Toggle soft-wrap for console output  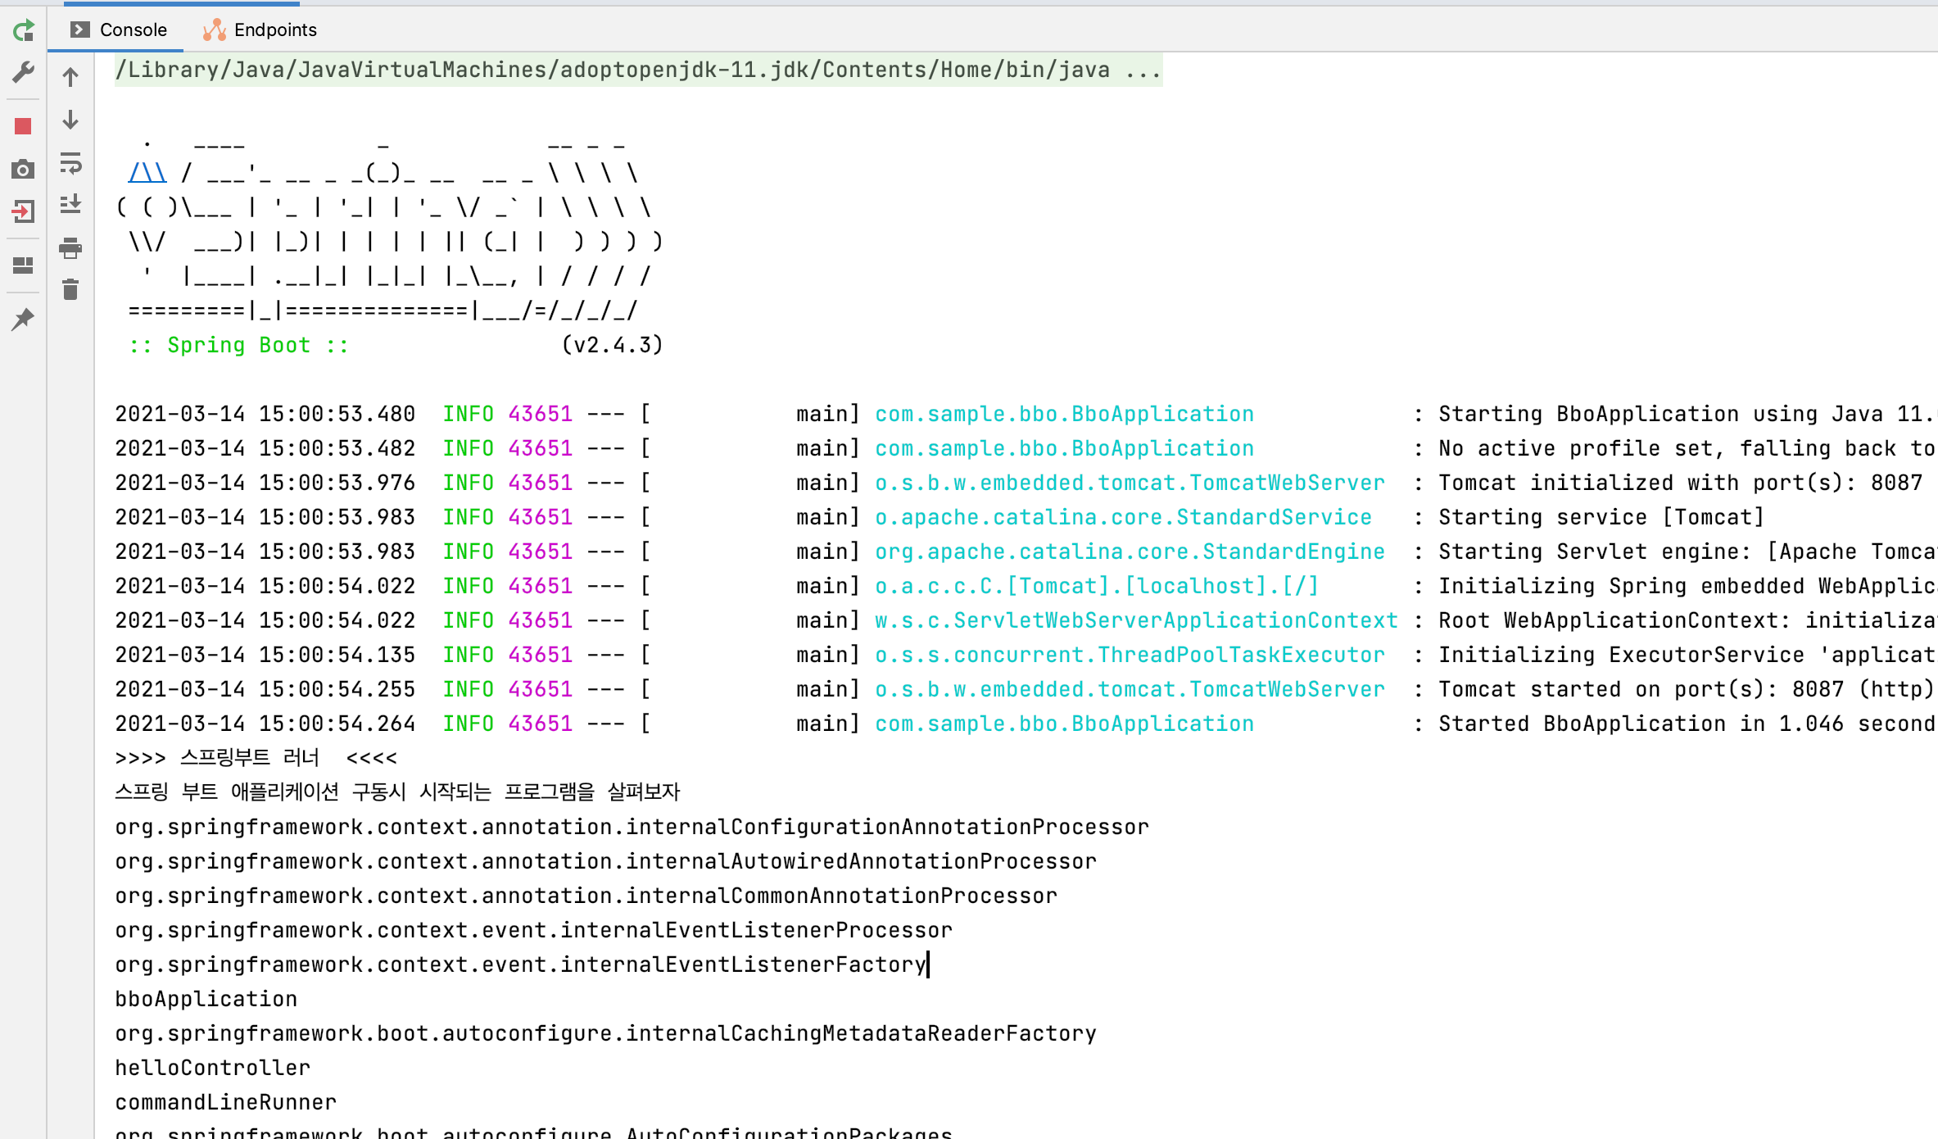pos(70,163)
